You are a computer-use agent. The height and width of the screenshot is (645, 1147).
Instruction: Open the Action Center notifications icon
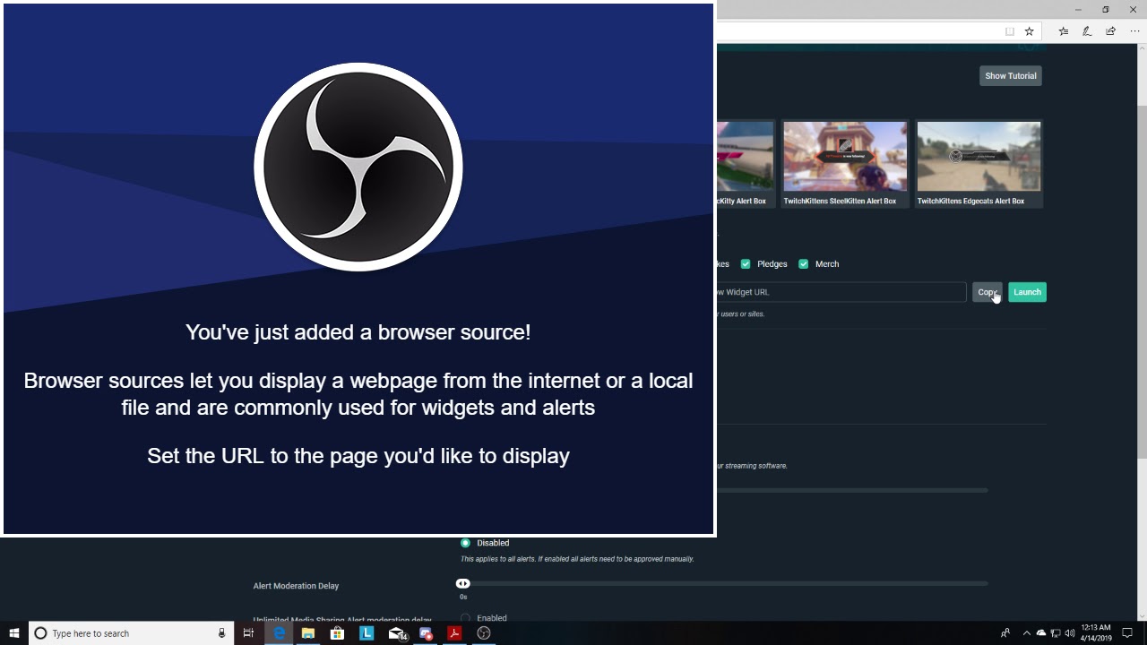(x=1128, y=633)
